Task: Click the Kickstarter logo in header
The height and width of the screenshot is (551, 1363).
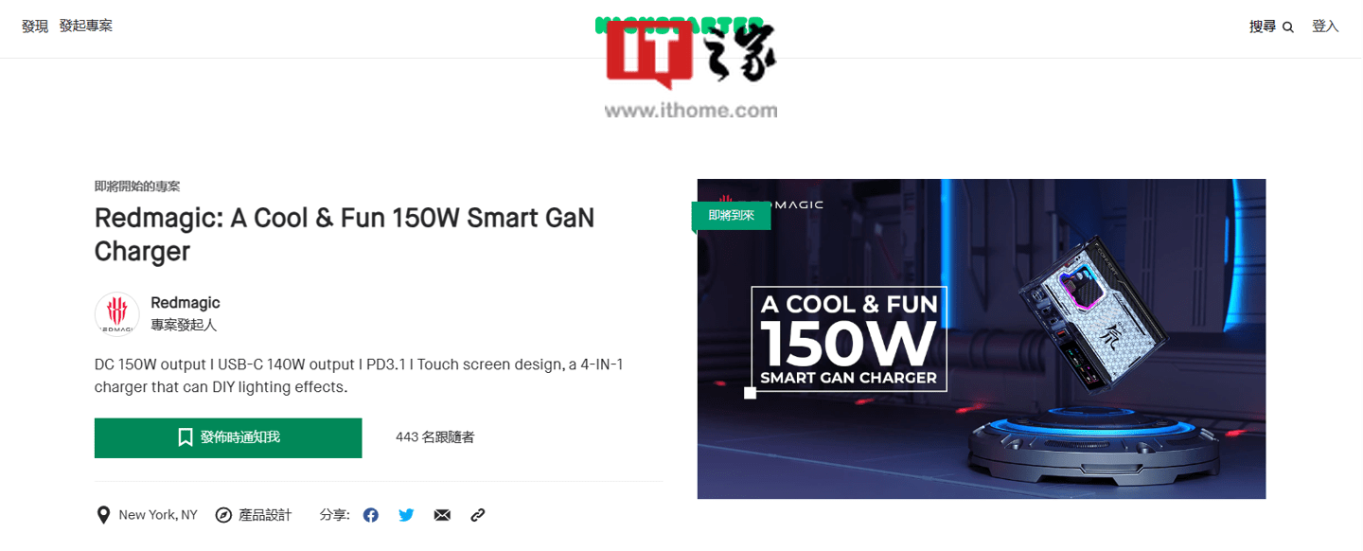Action: 680,26
